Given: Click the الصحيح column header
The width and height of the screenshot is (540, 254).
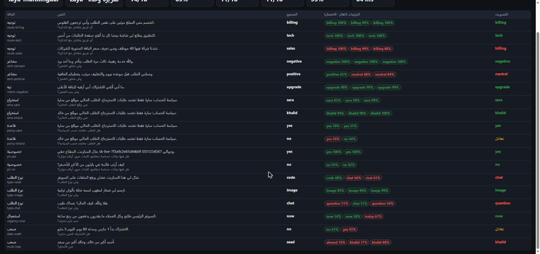Looking at the screenshot, I should point(292,14).
